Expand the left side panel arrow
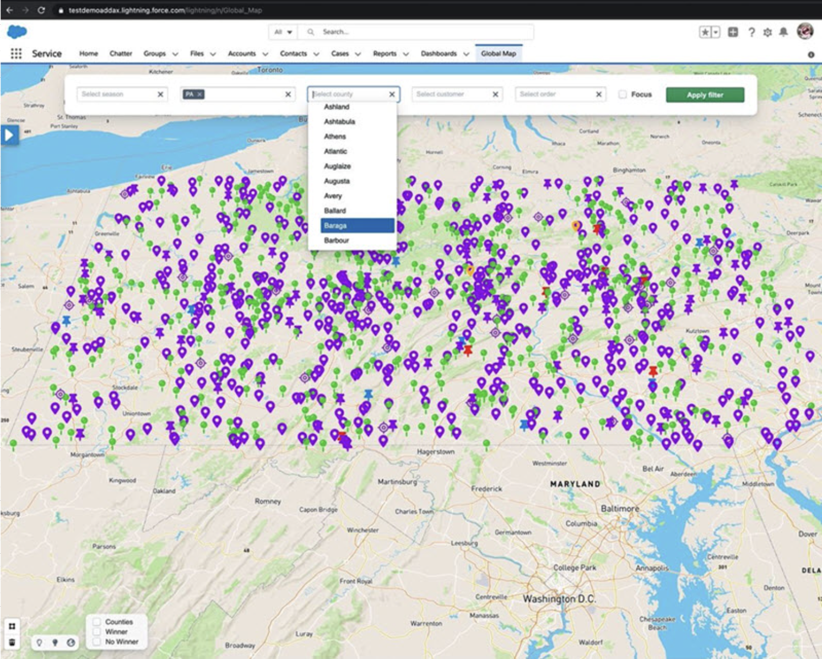822x659 pixels. pos(9,135)
